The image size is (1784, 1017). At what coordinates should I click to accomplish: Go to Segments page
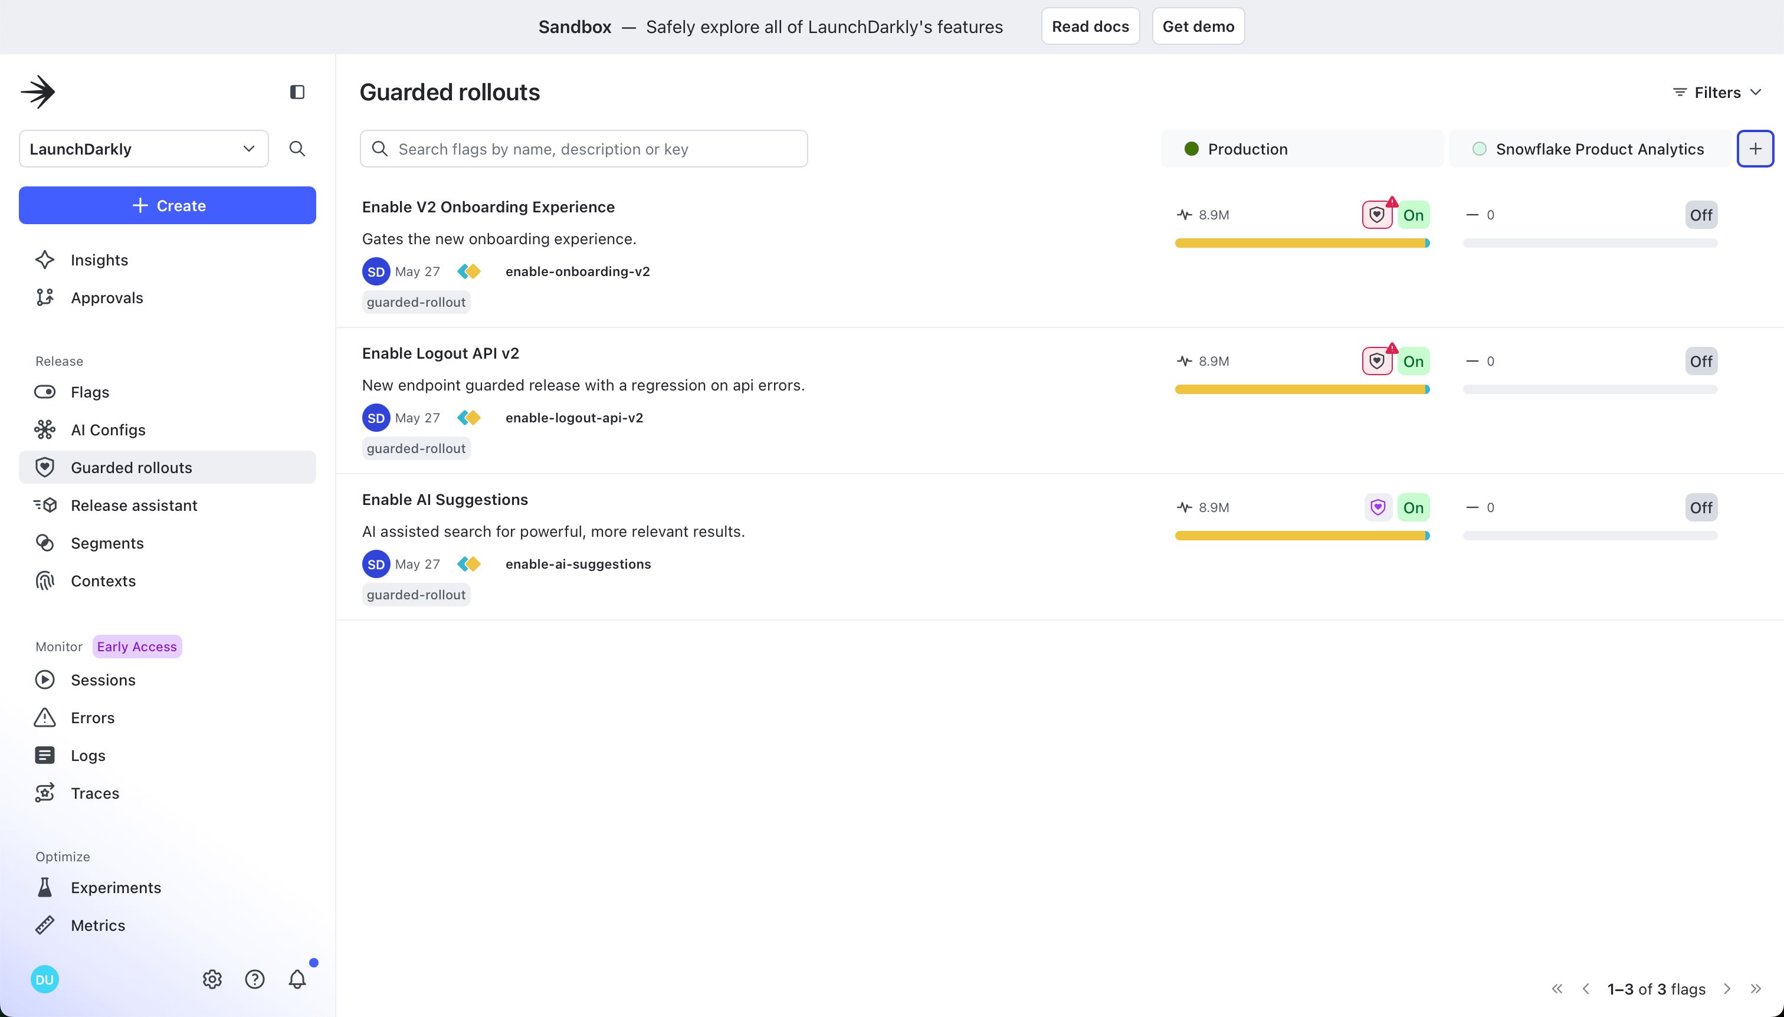pyautogui.click(x=168, y=543)
